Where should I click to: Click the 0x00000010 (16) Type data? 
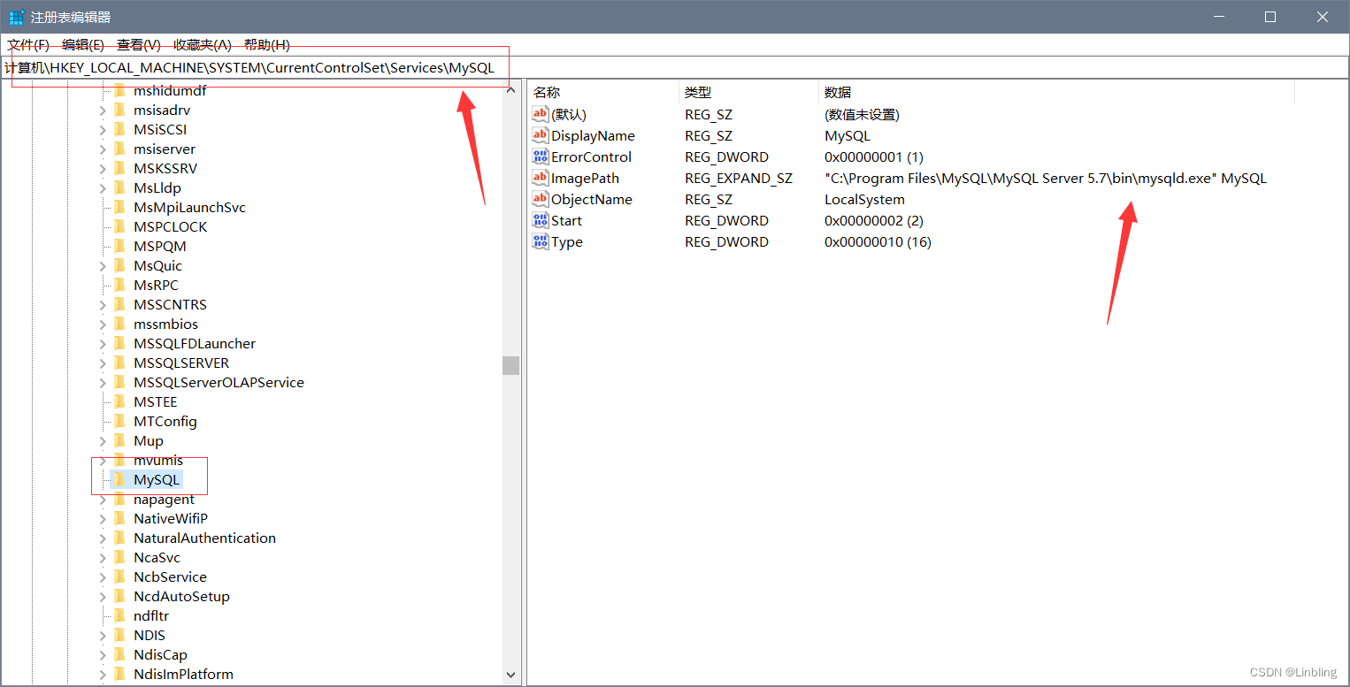pos(878,241)
